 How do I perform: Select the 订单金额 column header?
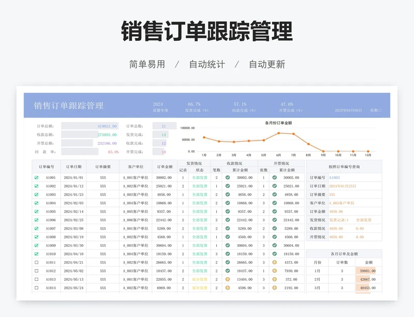point(165,167)
